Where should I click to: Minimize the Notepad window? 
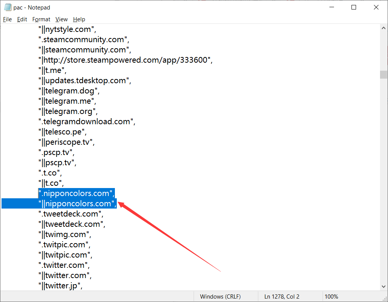(332, 7)
